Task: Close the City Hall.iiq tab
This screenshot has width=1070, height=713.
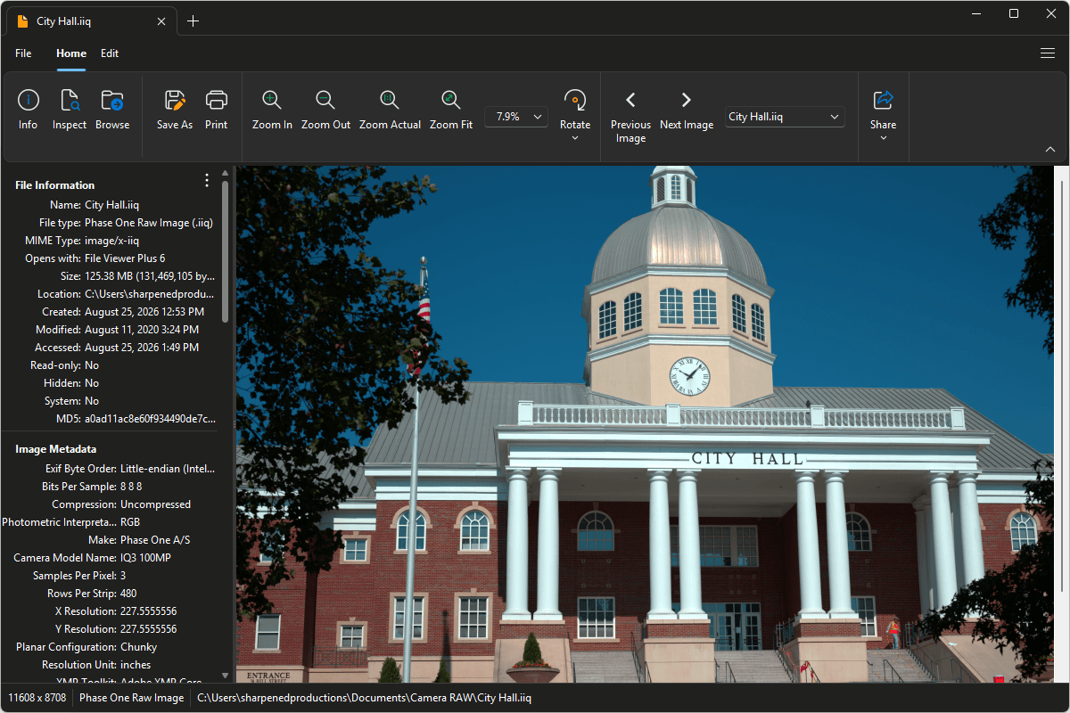Action: 161,21
